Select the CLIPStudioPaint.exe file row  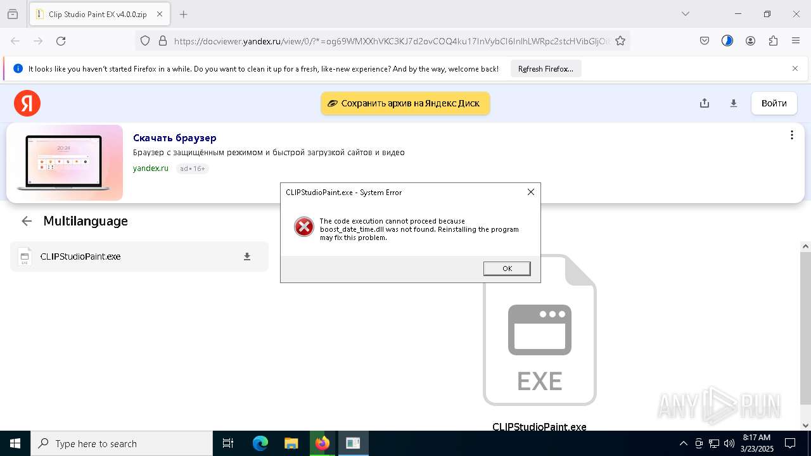(139, 256)
